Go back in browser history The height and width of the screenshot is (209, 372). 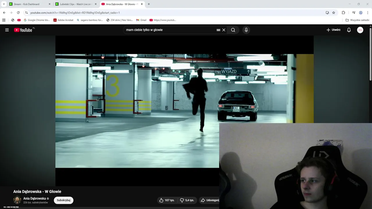[x=4, y=13]
